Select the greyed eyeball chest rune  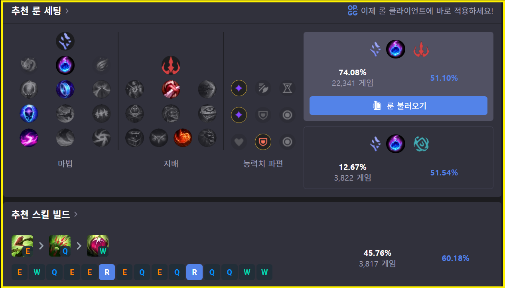[x=207, y=113]
